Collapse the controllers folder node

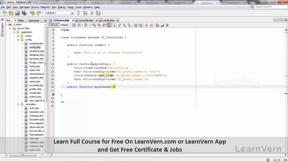18,104
